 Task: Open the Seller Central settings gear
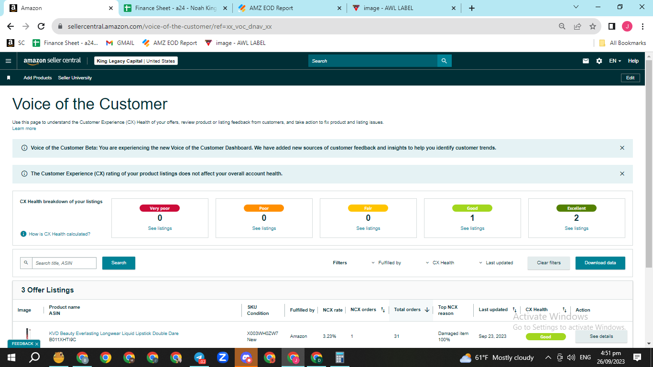599,61
